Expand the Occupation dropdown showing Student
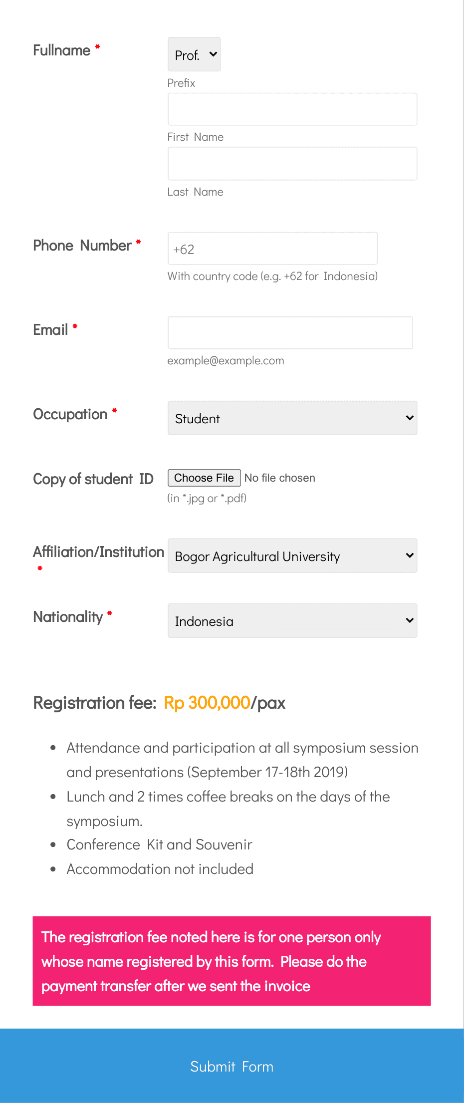 pos(292,418)
